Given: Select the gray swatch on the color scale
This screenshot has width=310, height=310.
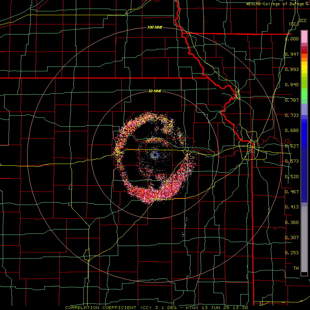Looking at the screenshot, I should (x=304, y=239).
